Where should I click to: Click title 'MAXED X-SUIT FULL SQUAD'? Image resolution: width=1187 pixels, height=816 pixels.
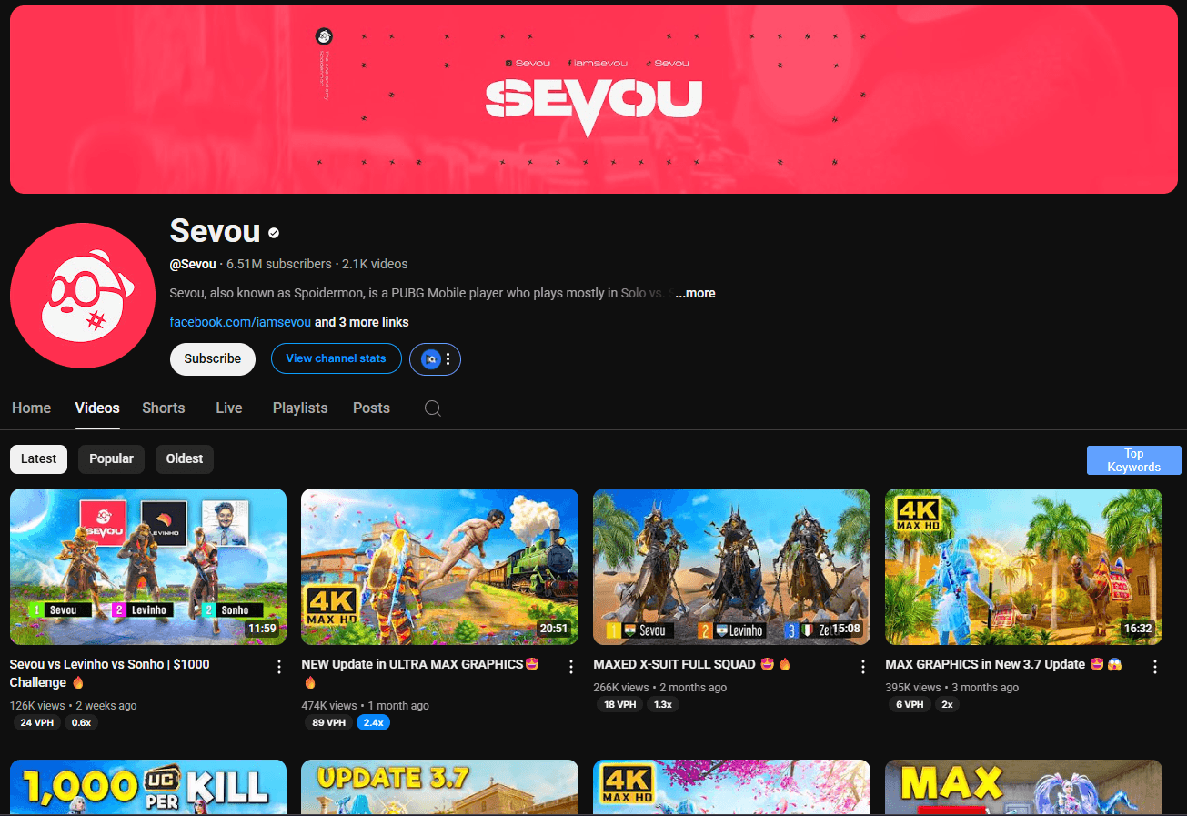692,664
